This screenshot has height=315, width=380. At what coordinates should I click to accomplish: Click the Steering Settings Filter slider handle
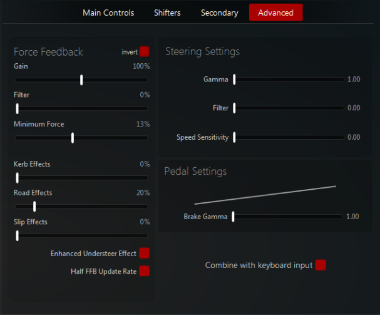(234, 108)
